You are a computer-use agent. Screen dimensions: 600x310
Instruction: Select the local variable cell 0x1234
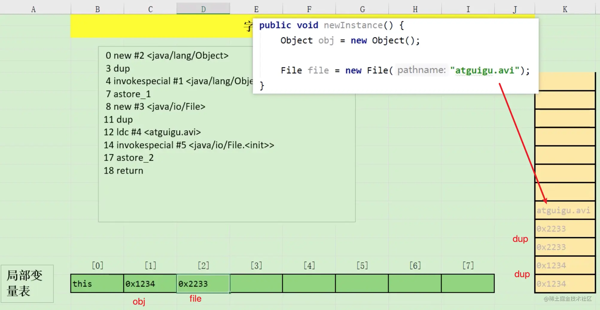150,283
